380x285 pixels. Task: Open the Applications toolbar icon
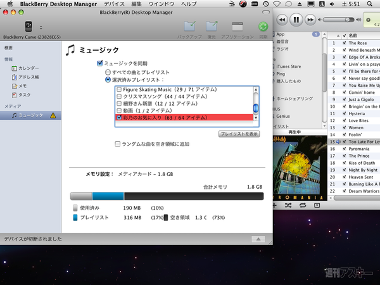click(237, 27)
